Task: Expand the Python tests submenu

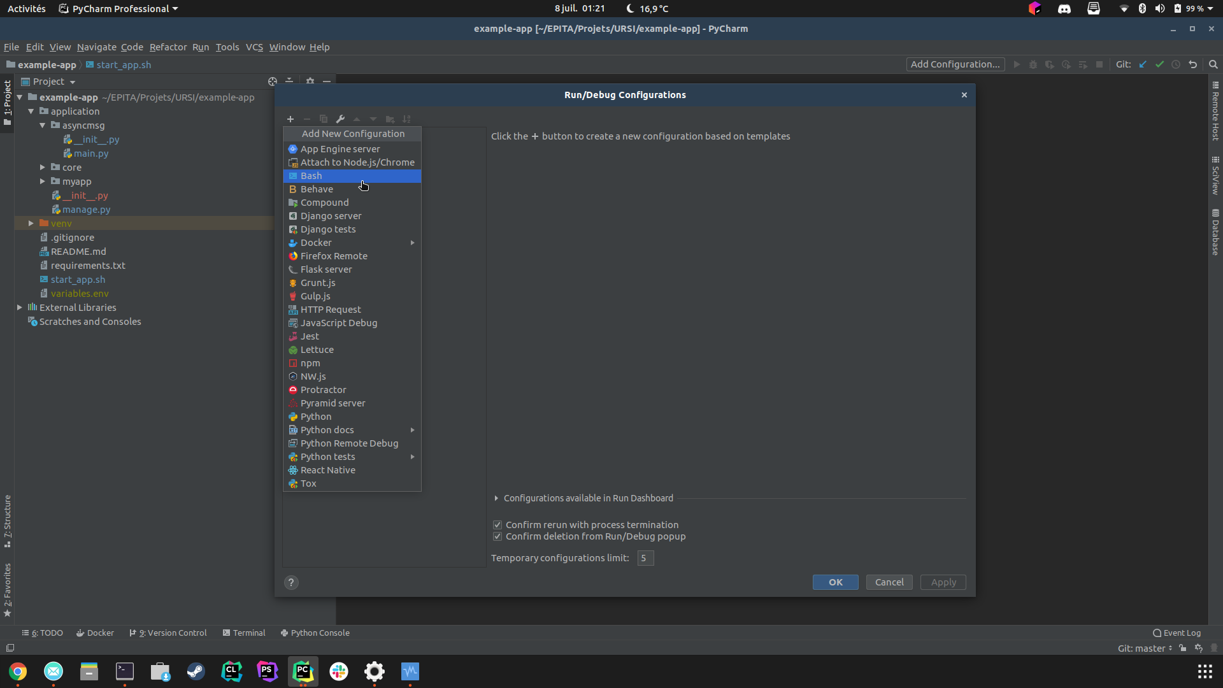Action: [413, 457]
